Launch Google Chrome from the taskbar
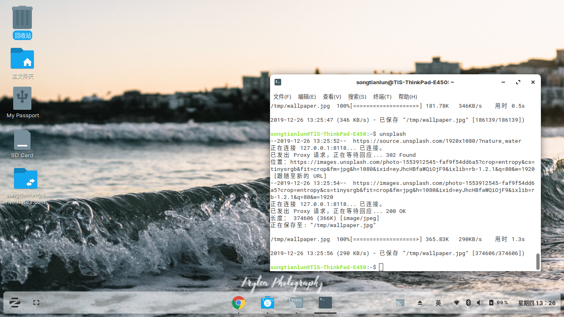Screen dimensions: 564x317 238,303
